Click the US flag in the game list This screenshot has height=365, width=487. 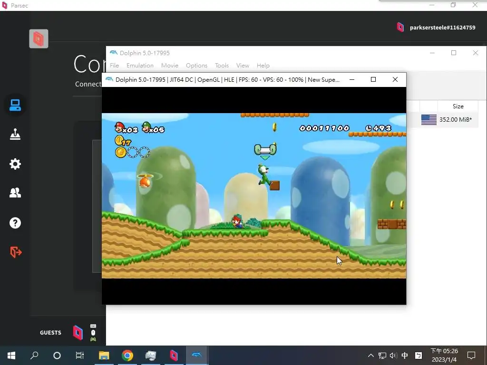click(429, 119)
